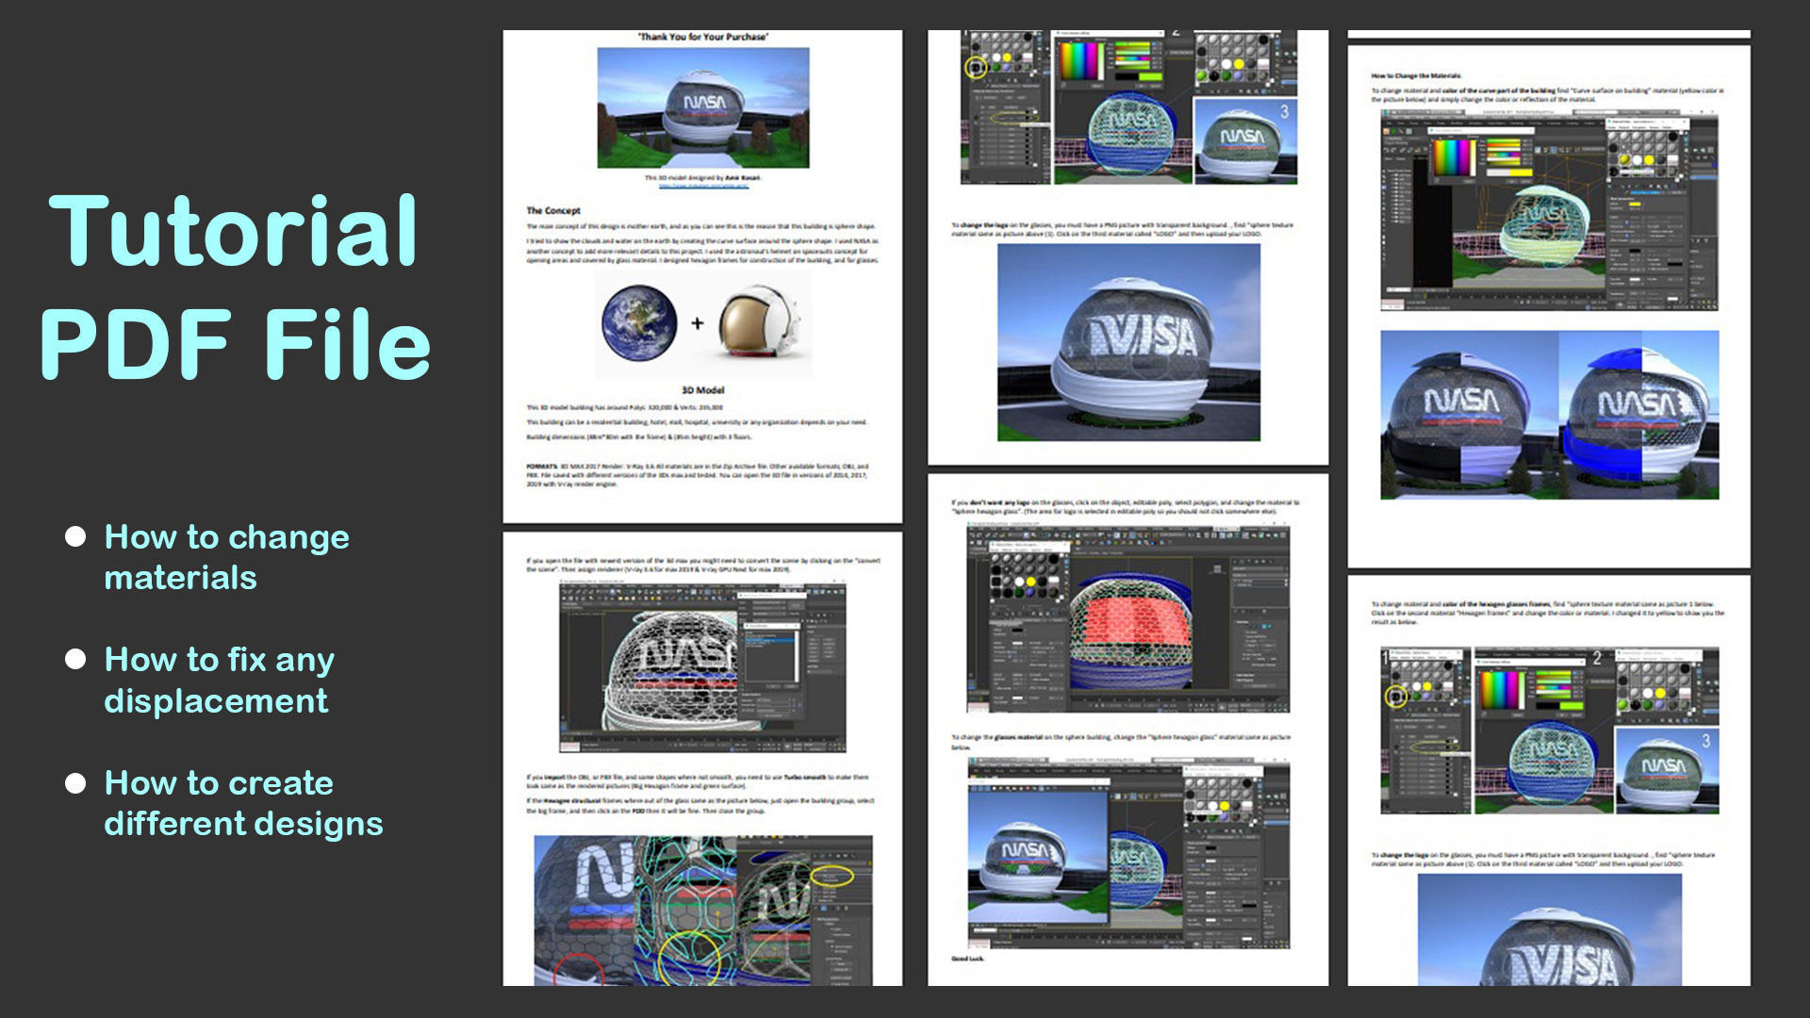The height and width of the screenshot is (1018, 1810).
Task: Follow the blue hyperlink under the designer credit
Action: (x=703, y=186)
